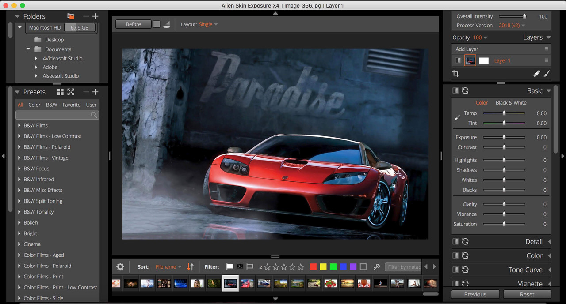Switch Basic panel to Black & White

pyautogui.click(x=511, y=102)
